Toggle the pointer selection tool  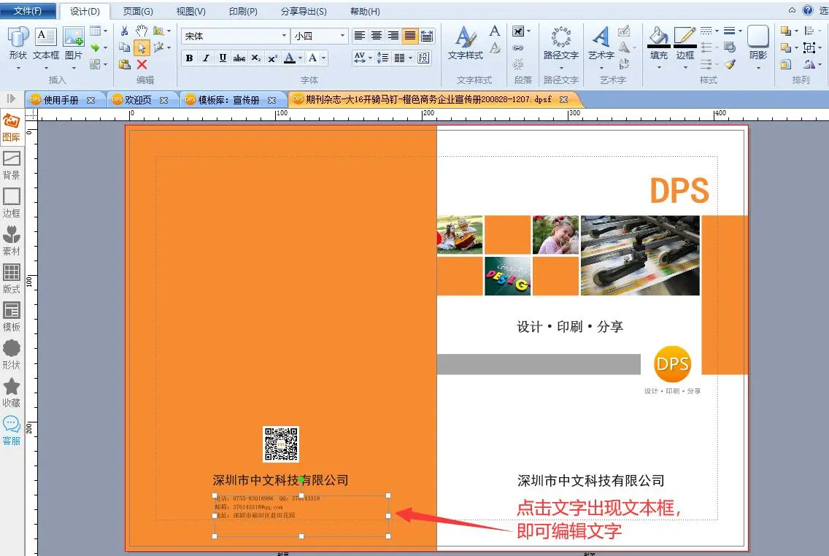click(141, 47)
